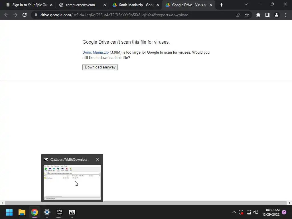This screenshot has height=219, width=292.
Task: Close the Sonic Mania.zip tab
Action: pyautogui.click(x=158, y=5)
